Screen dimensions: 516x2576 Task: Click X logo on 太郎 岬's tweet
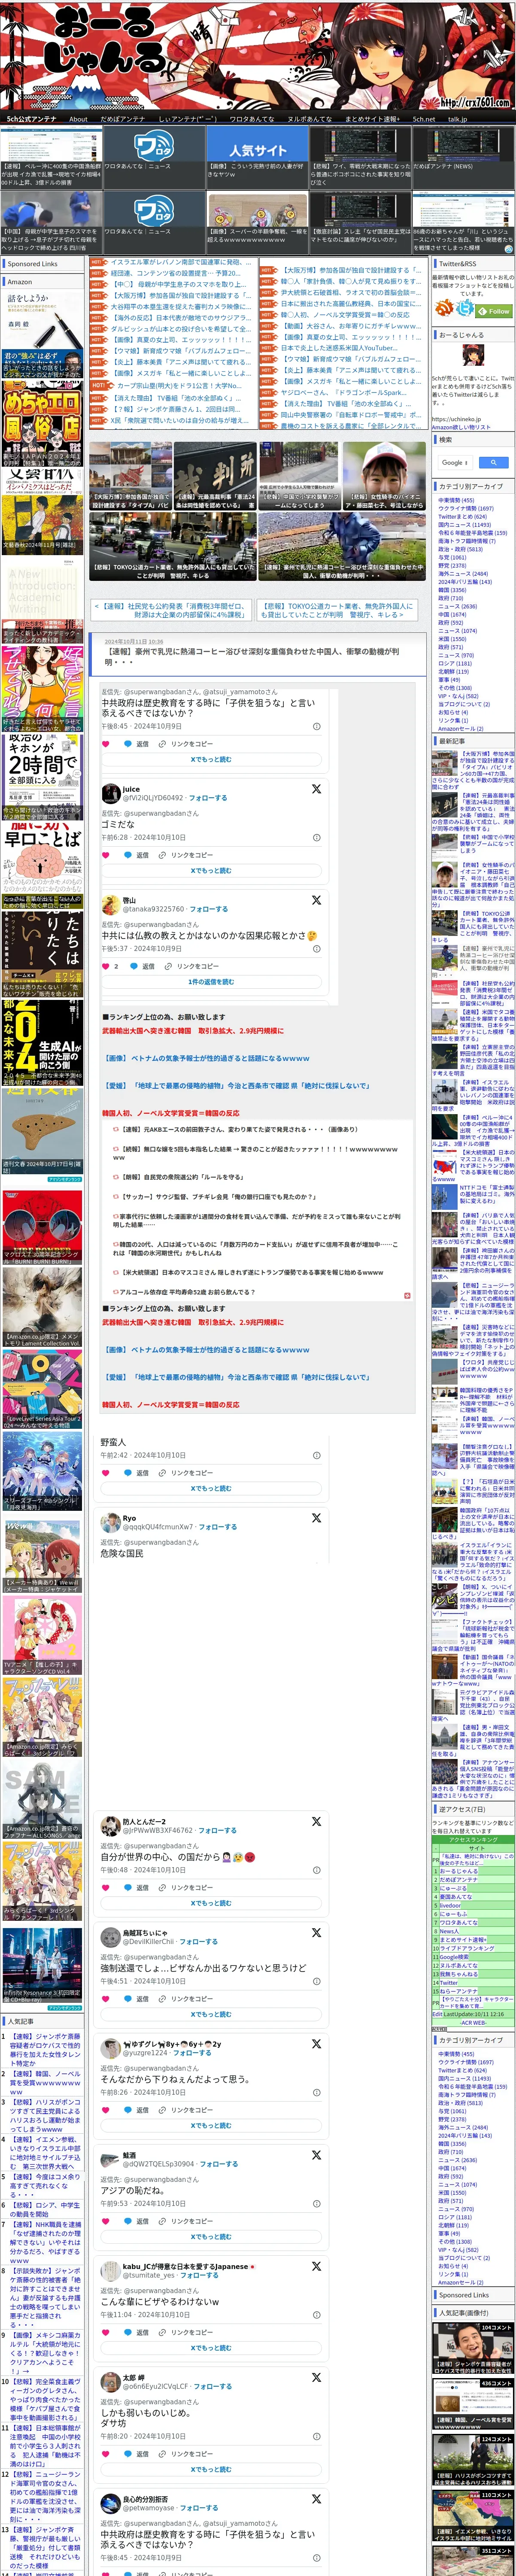tap(316, 2377)
